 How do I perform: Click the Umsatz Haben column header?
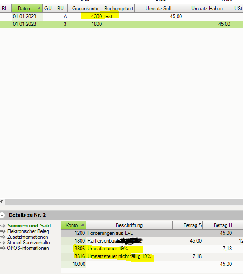(207, 9)
